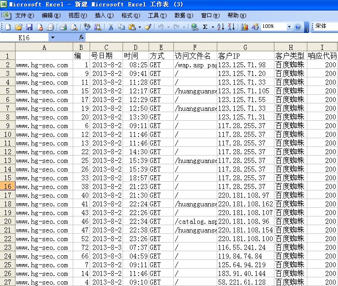Select the Format Painter brush
Image resolution: width=338 pixels, height=286 pixels.
point(148,27)
